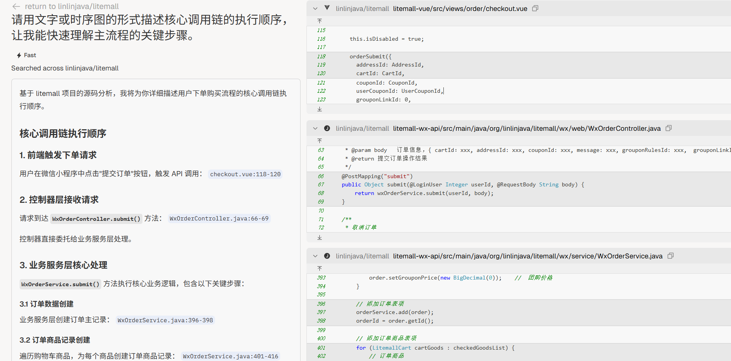Open the checkout.vue:118-120 citation link
731x361 pixels.
pyautogui.click(x=245, y=174)
